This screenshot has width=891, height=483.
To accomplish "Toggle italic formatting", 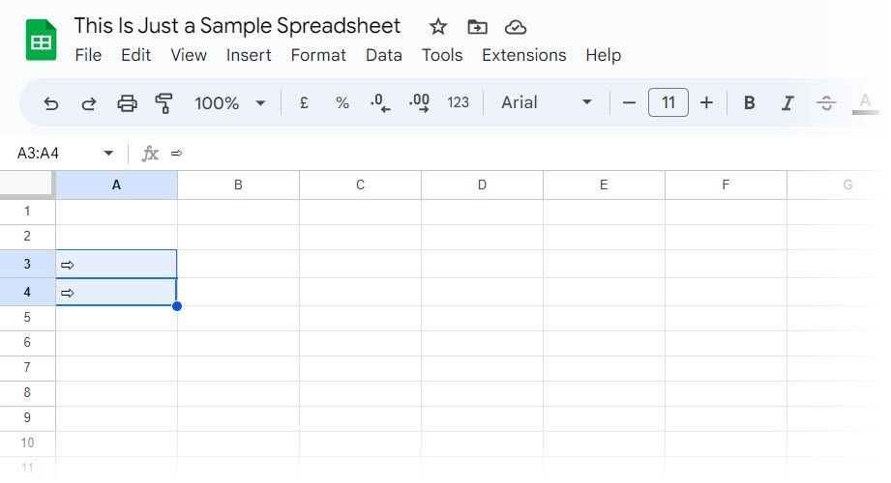I will click(787, 103).
